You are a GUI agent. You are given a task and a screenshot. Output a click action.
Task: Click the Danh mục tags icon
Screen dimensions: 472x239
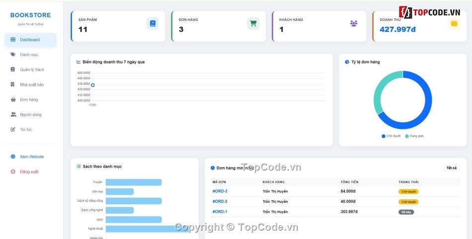click(x=13, y=55)
